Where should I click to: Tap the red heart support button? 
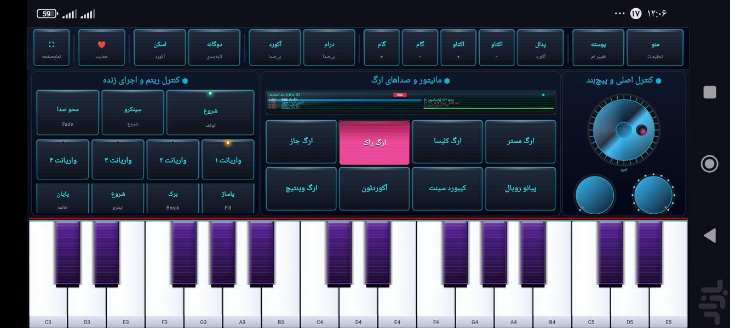(x=102, y=48)
